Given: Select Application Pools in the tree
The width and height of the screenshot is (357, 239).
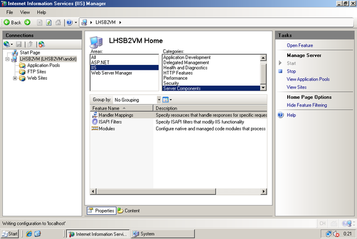Looking at the screenshot, I should (x=43, y=65).
